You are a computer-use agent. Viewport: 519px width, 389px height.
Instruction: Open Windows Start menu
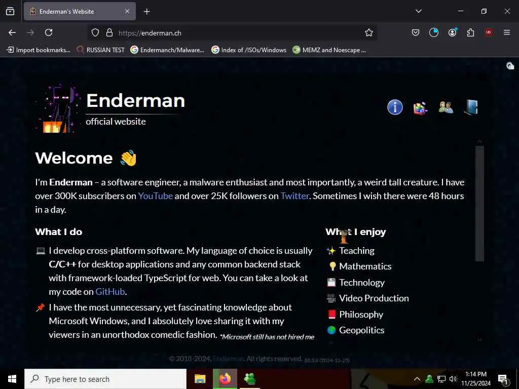[12, 379]
